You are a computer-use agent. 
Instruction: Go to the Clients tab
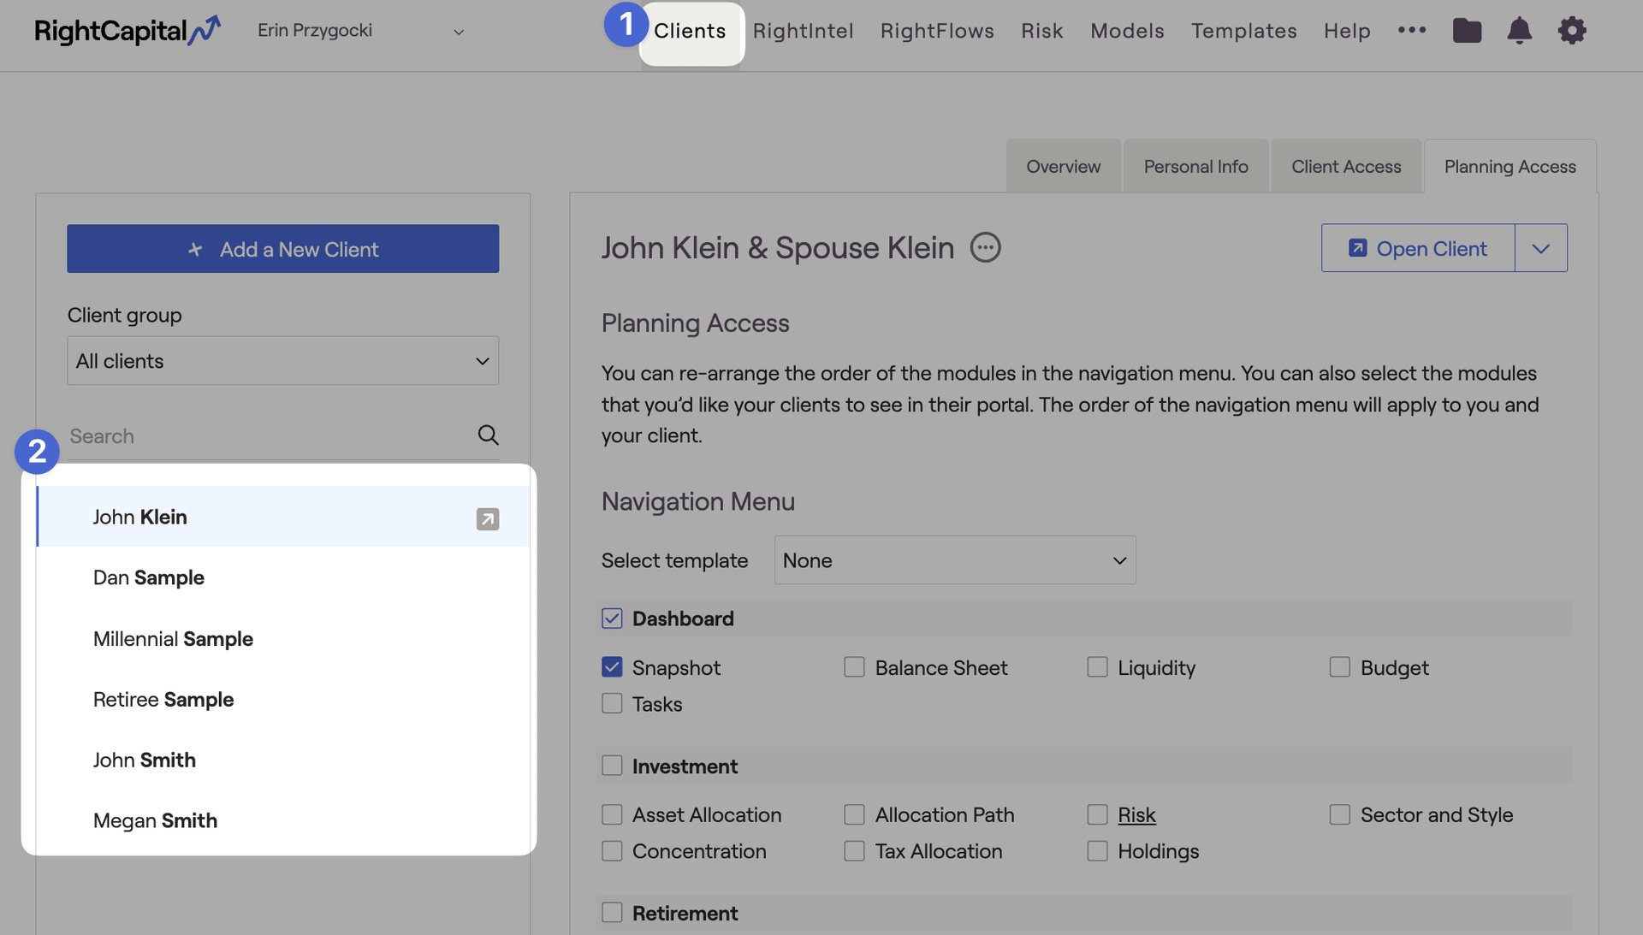pyautogui.click(x=690, y=31)
